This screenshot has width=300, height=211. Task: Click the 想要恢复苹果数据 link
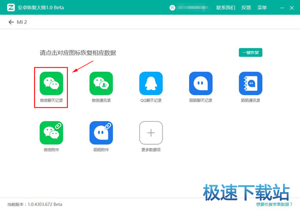[x=274, y=205]
